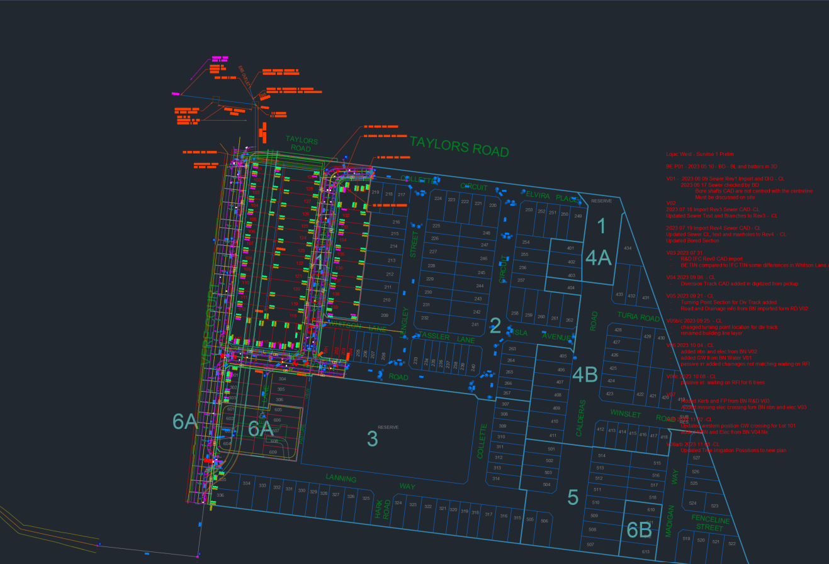The image size is (829, 564).
Task: Click the WINSLET ROAD street name
Action: pos(643,416)
